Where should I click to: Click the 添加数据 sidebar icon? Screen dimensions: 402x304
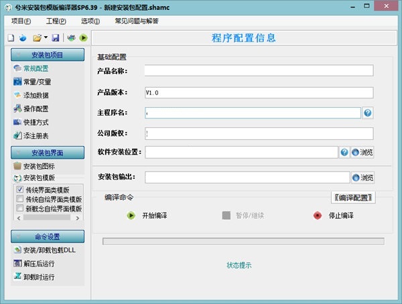click(17, 95)
